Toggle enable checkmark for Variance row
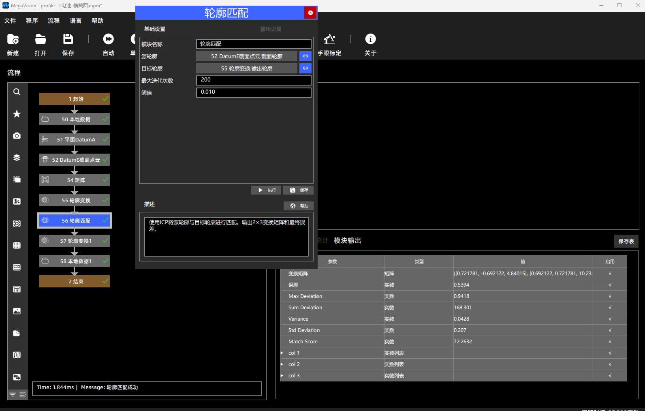Viewport: 645px width, 411px height. (610, 319)
